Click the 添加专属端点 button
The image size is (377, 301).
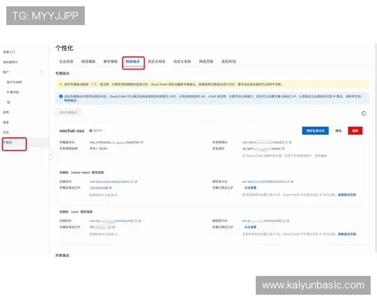pyautogui.click(x=68, y=112)
